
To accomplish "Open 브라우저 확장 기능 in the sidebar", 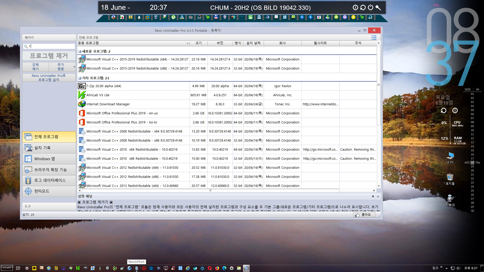I will (x=49, y=170).
